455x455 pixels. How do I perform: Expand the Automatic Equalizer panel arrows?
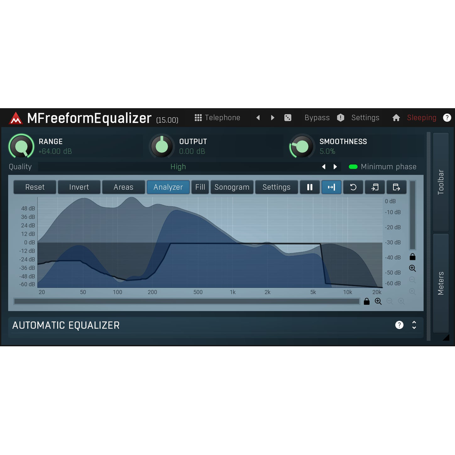414,325
